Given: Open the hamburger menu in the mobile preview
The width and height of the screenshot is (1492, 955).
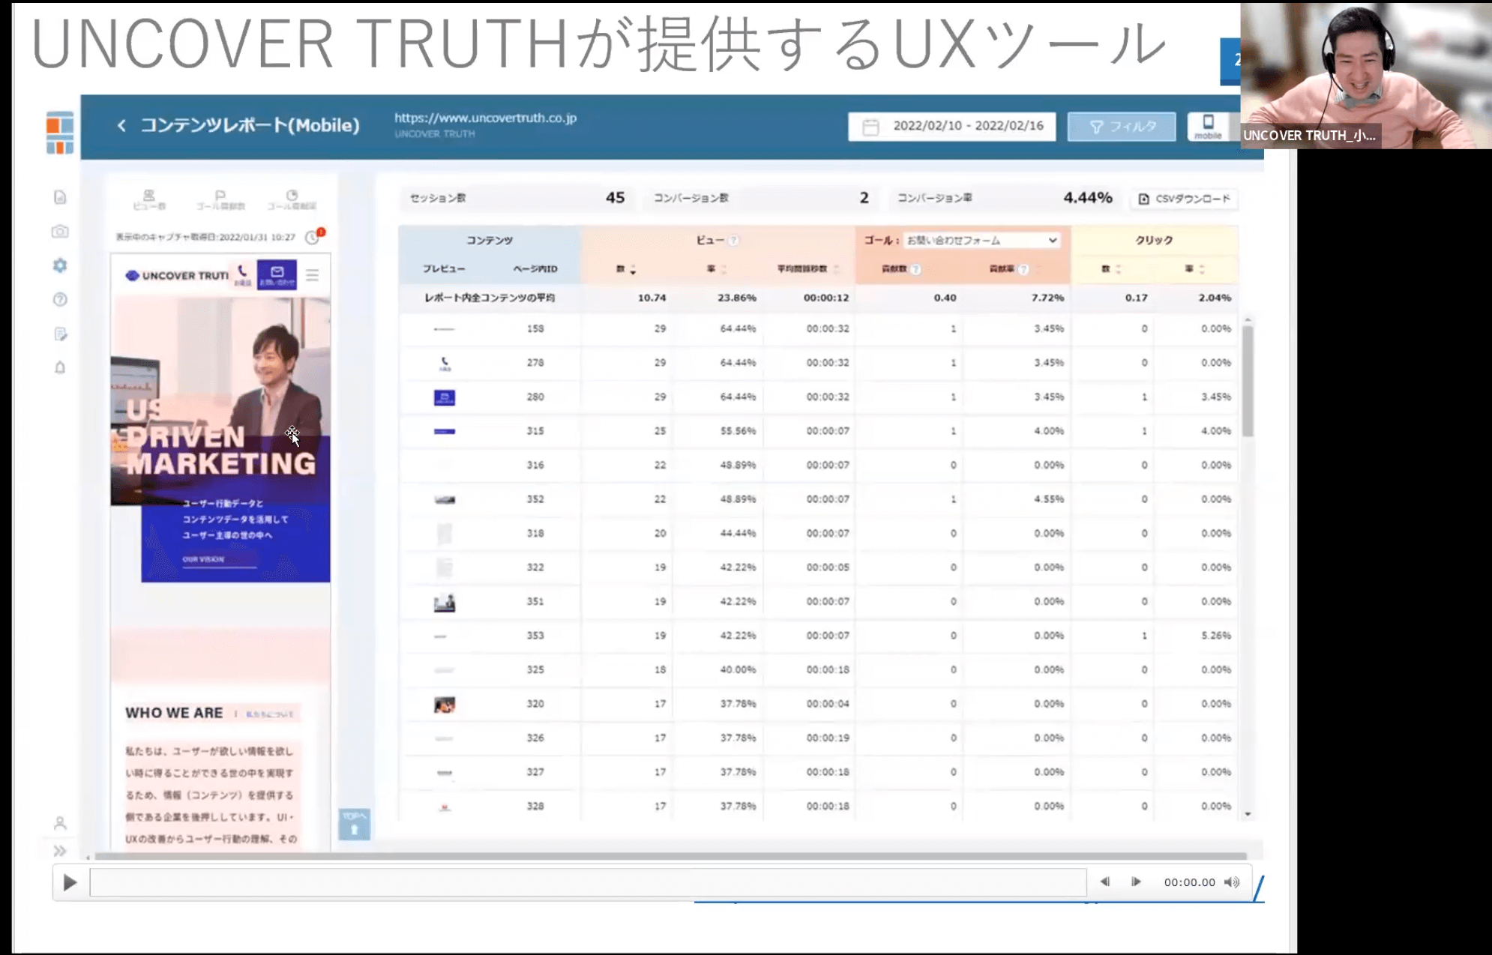Looking at the screenshot, I should coord(313,274).
